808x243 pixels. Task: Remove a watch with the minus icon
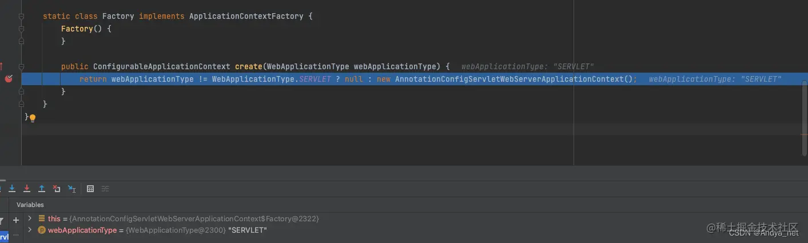coord(16,234)
